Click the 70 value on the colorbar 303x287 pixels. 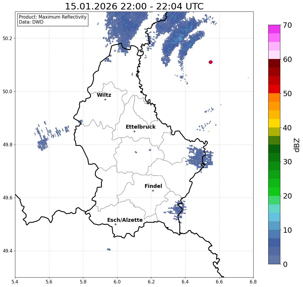tap(287, 25)
